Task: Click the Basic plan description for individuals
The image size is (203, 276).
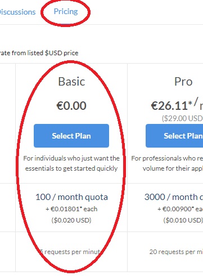Action: [71, 163]
